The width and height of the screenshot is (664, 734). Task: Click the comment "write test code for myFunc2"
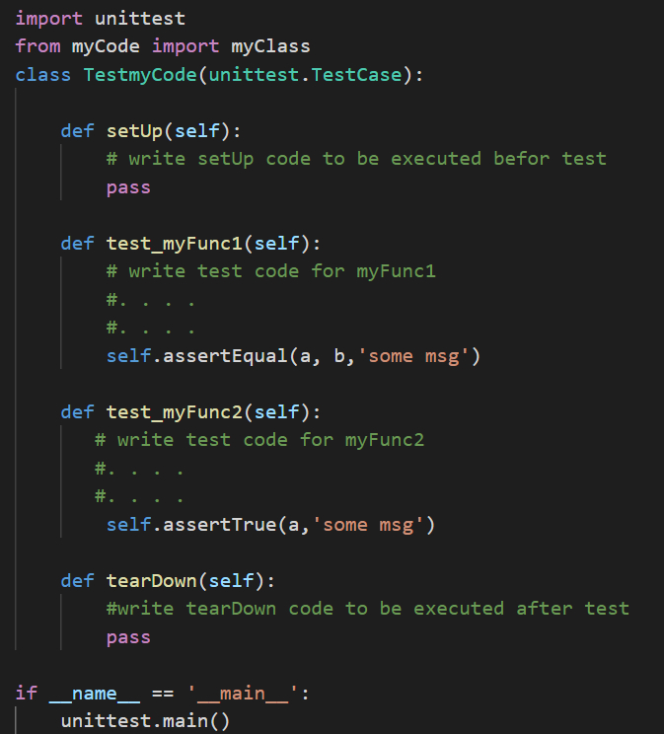259,439
